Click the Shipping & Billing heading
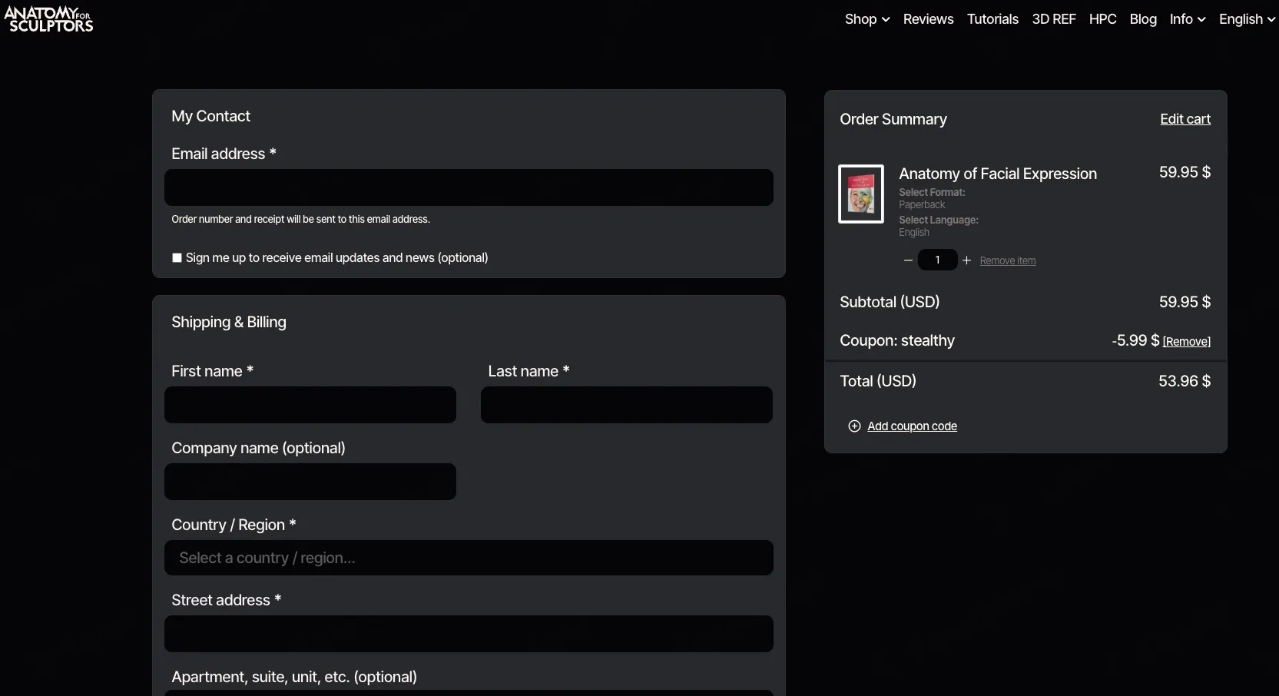 point(229,322)
